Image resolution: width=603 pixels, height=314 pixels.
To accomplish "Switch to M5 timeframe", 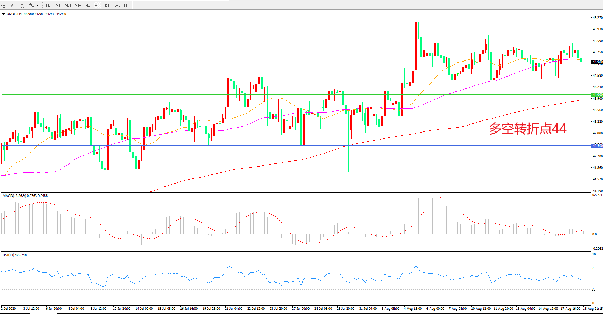I will [58, 5].
